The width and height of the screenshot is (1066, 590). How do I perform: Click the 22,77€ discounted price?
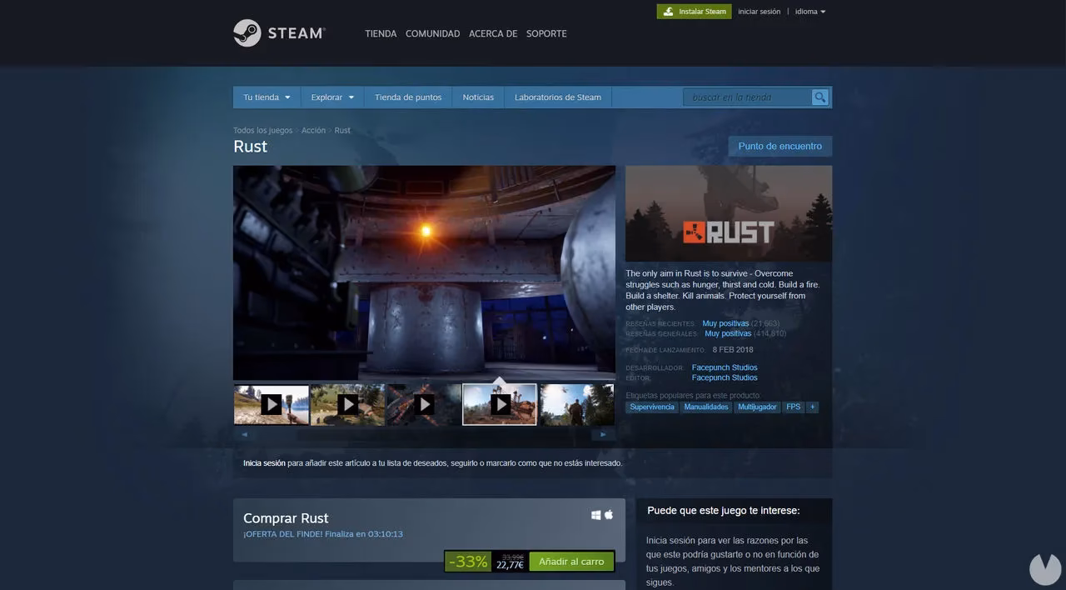tap(510, 565)
